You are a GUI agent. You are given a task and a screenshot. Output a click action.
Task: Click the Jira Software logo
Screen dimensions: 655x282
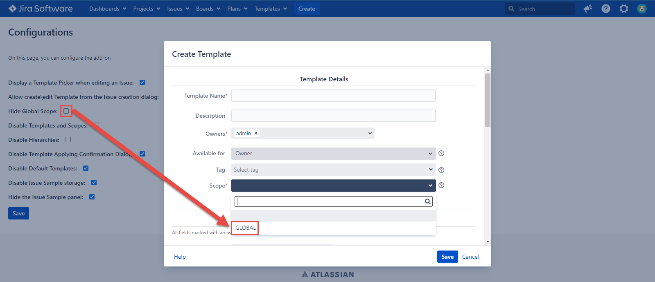[41, 9]
